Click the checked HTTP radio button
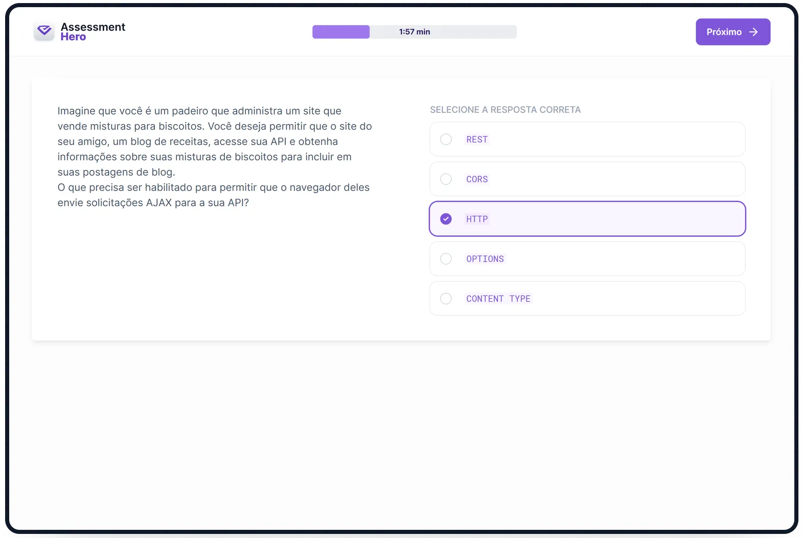This screenshot has width=802, height=538. click(446, 219)
